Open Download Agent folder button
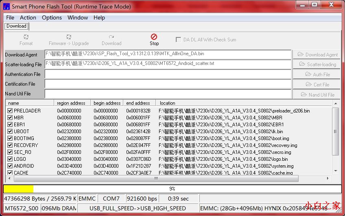This screenshot has width=345, height=216. click(317, 54)
